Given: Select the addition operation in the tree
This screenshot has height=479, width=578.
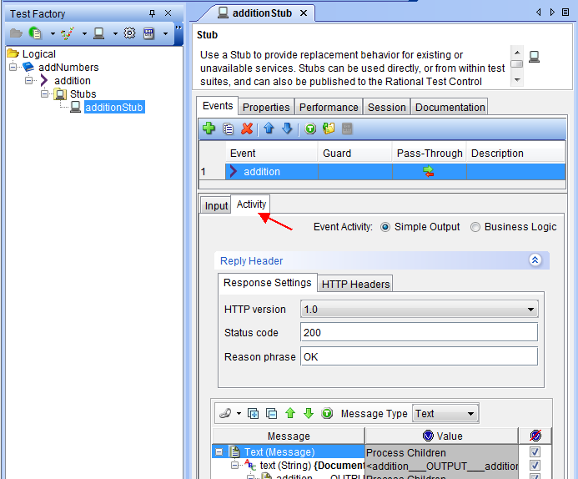Looking at the screenshot, I should coord(73,80).
